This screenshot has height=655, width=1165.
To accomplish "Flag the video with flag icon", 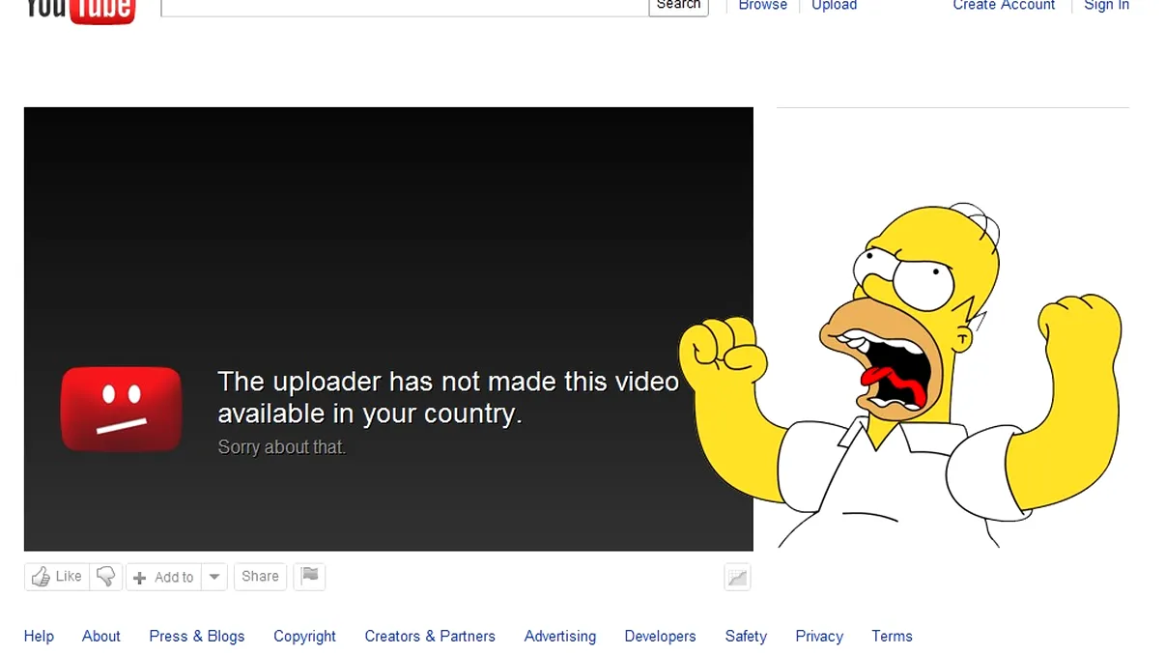I will click(309, 577).
